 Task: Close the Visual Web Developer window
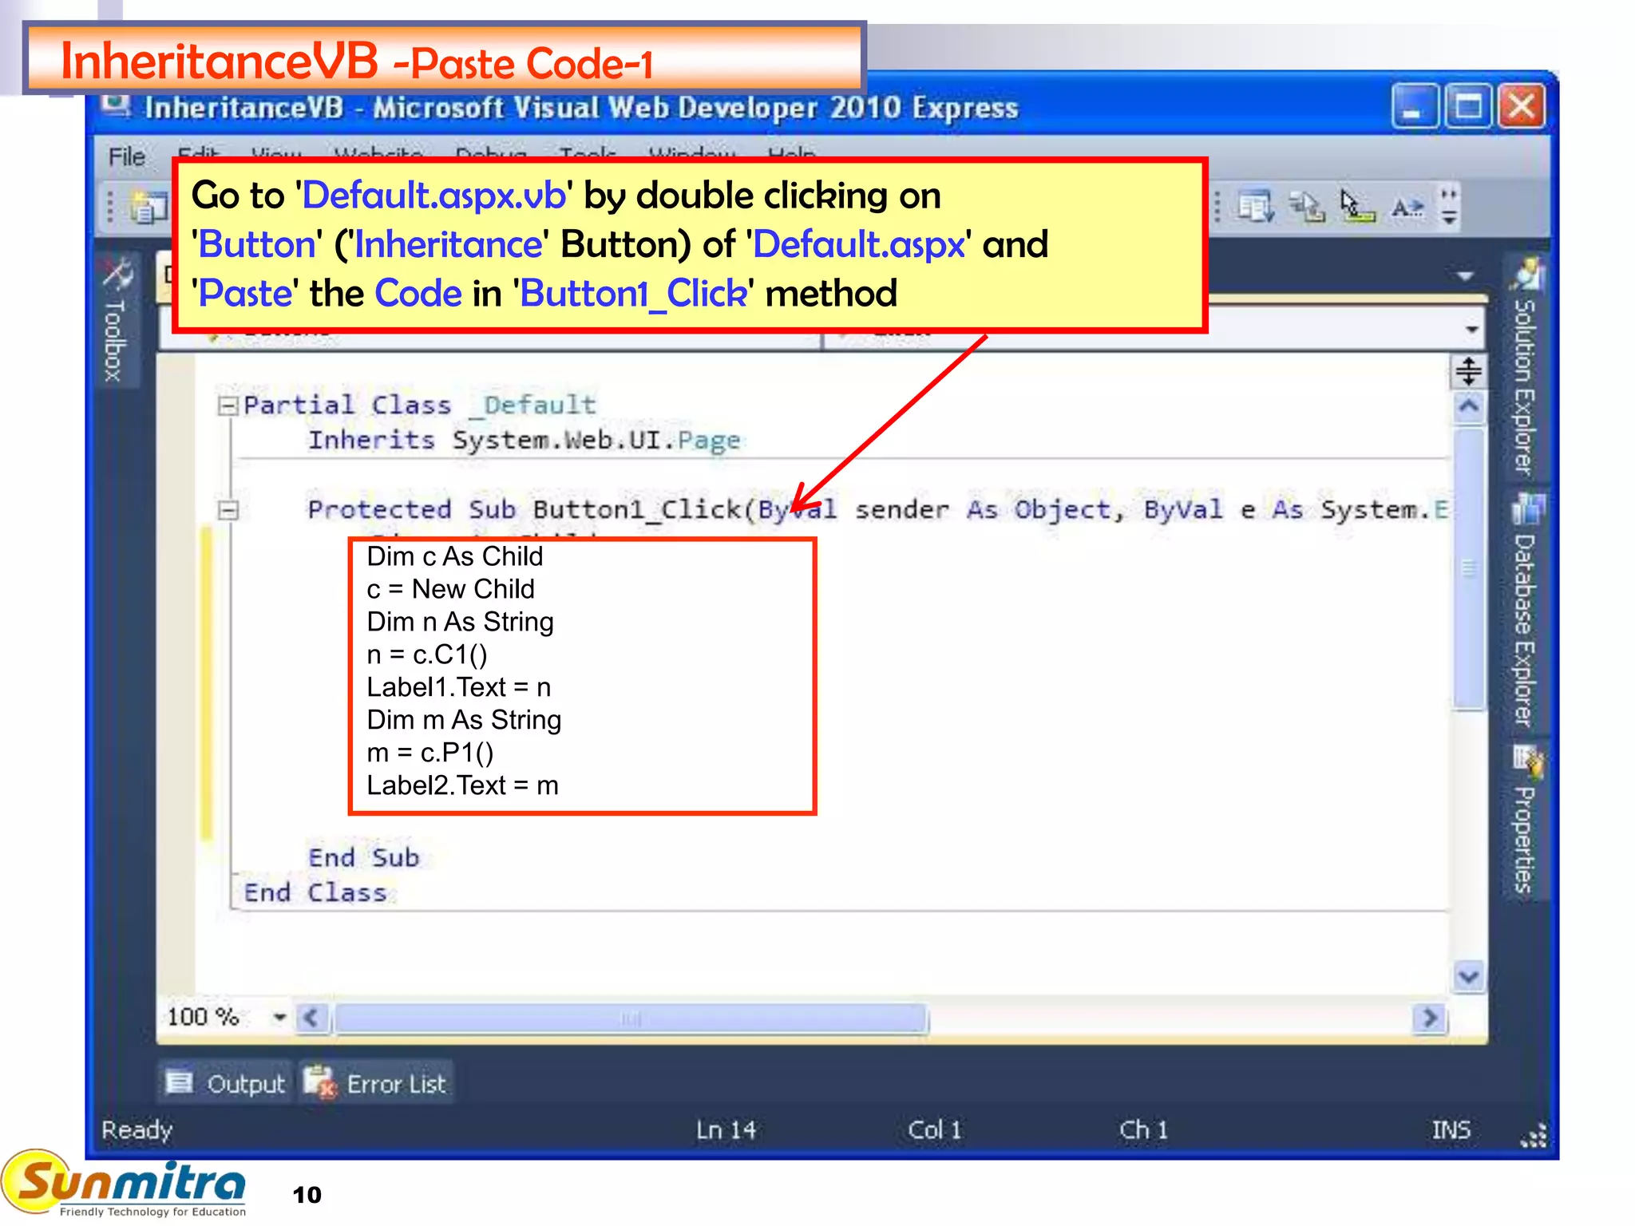[1522, 106]
